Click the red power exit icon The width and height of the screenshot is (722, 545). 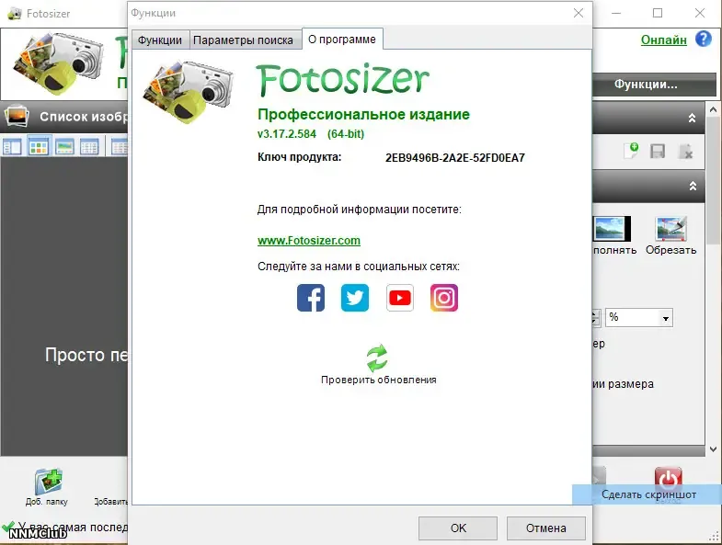(x=668, y=479)
